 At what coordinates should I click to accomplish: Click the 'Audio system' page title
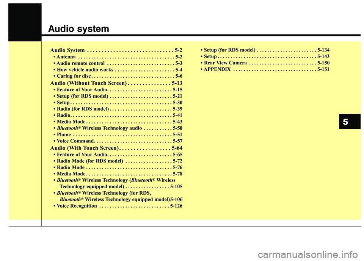[x=78, y=29]
